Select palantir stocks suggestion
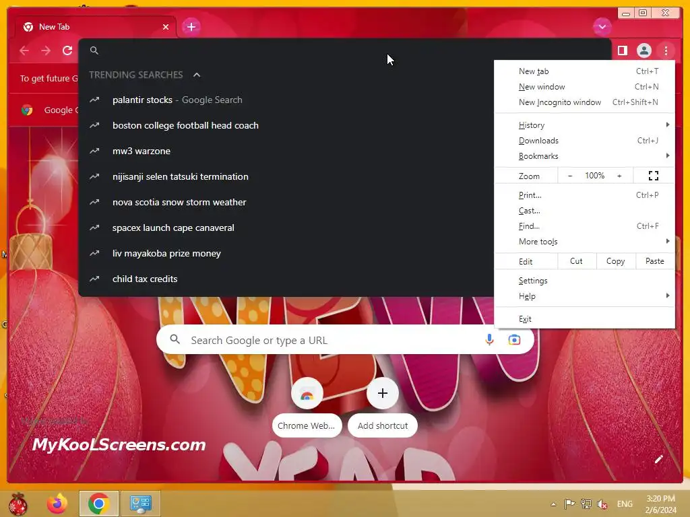690x517 pixels. [x=286, y=100]
